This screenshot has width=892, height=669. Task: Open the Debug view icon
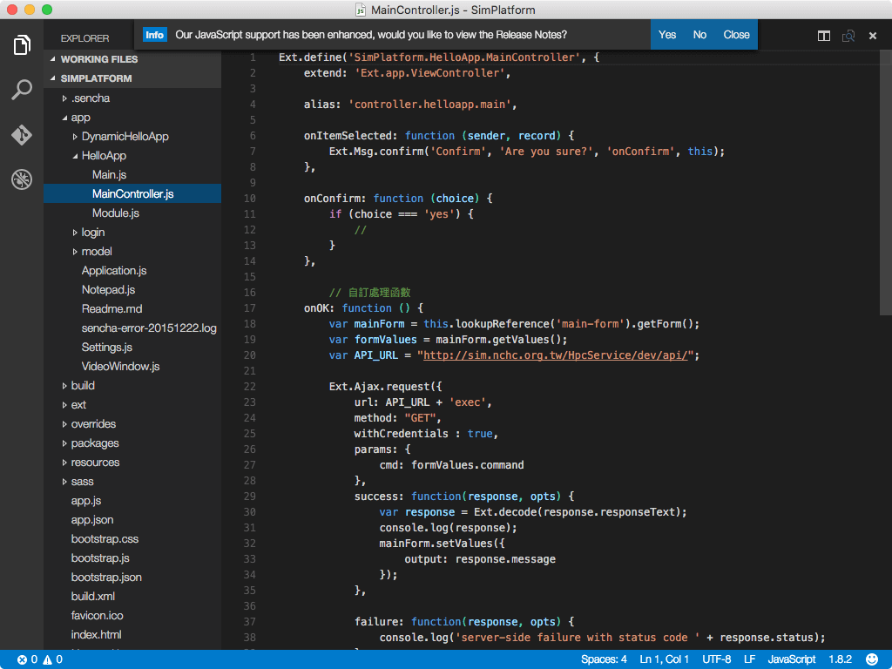[x=21, y=179]
